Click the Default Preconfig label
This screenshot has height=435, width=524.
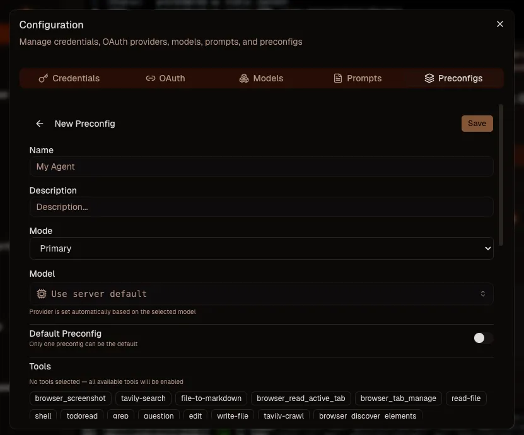click(x=66, y=333)
